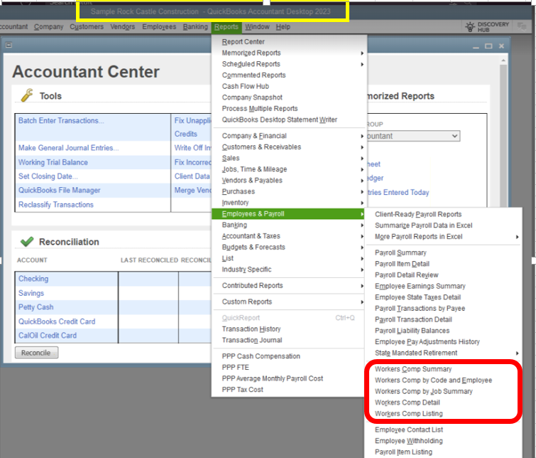Restore the Accountant Center window size
Screen dimensions: 536x458
pos(488,46)
